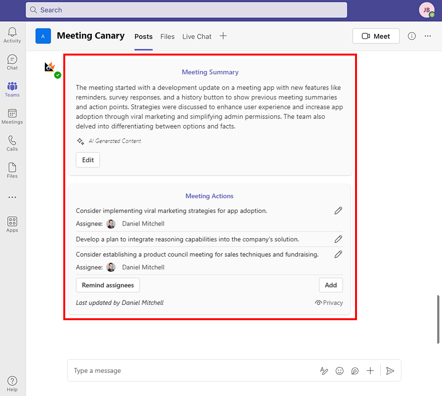Expand attachment options with the plus icon

click(x=370, y=370)
